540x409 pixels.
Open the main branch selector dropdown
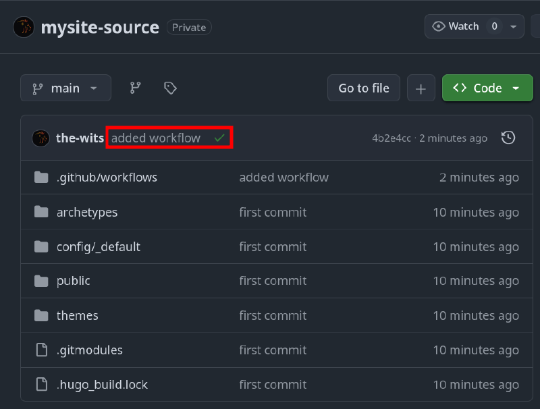[x=65, y=88]
